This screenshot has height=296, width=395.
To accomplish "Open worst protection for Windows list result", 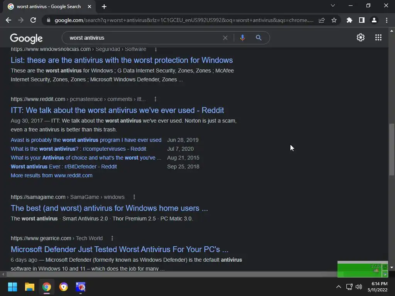I will click(x=122, y=60).
